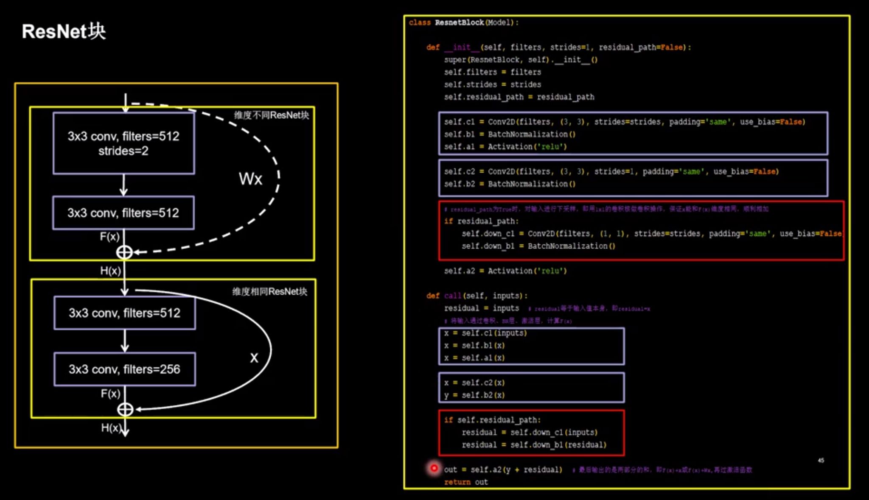Click the 'self.strides = strides' line

[x=492, y=84]
